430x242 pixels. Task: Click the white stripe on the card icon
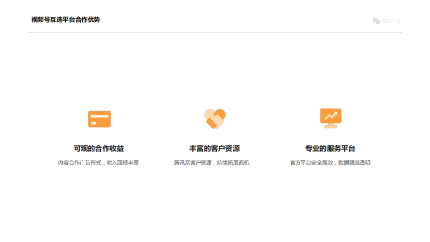click(99, 116)
